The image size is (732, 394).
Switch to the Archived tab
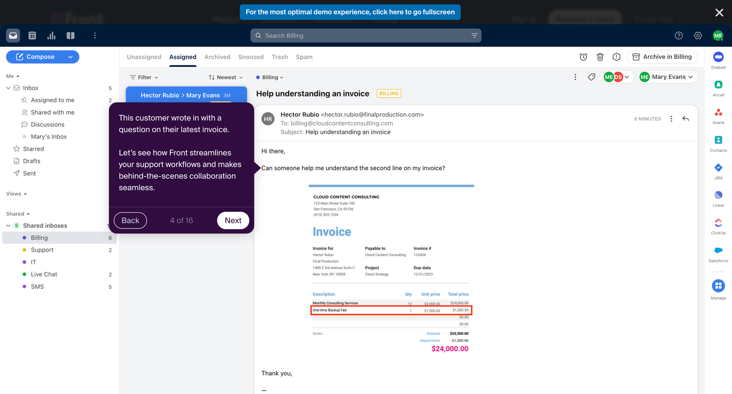(x=217, y=57)
